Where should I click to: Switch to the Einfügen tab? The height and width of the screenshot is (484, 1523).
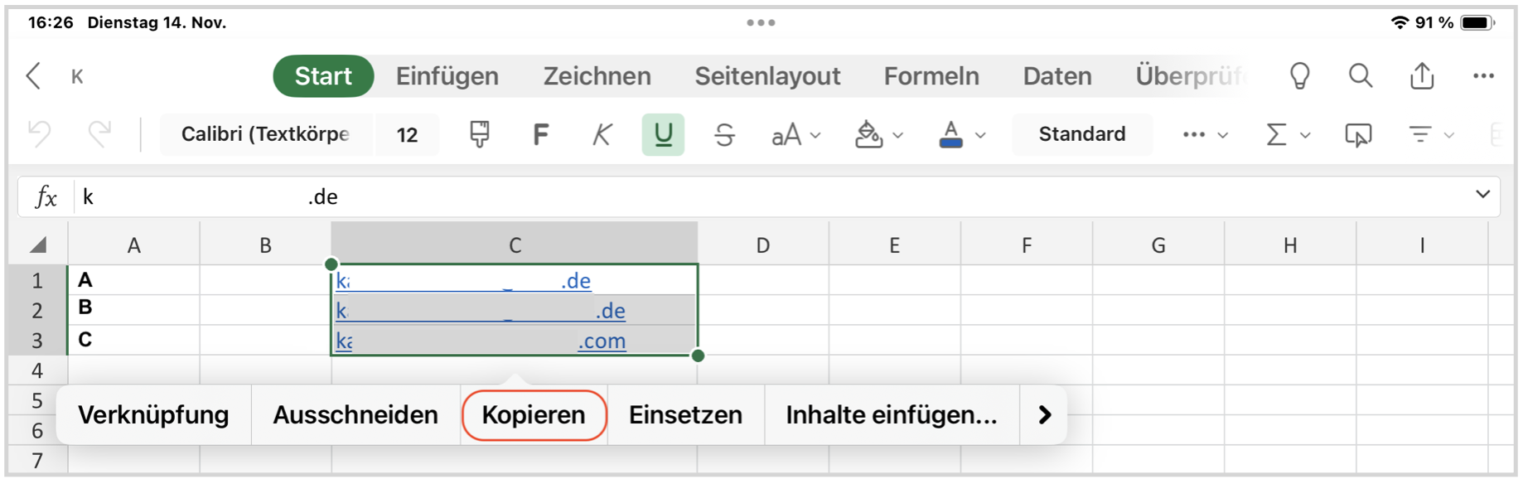tap(447, 76)
